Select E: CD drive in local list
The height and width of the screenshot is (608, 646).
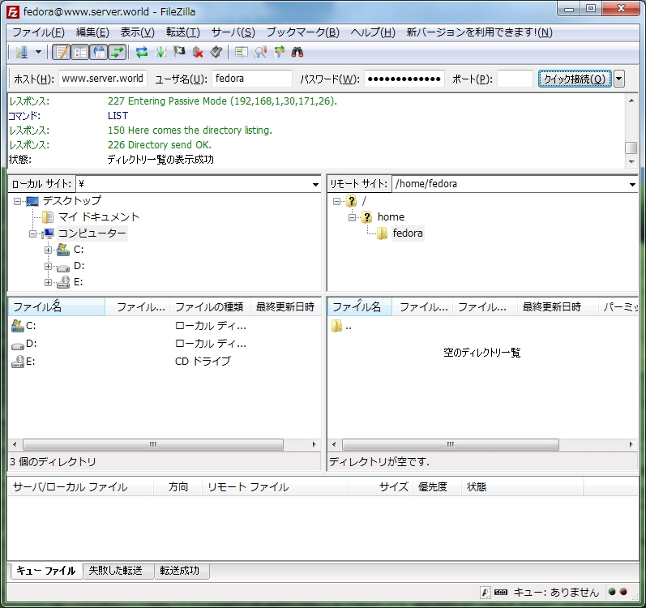pos(31,362)
